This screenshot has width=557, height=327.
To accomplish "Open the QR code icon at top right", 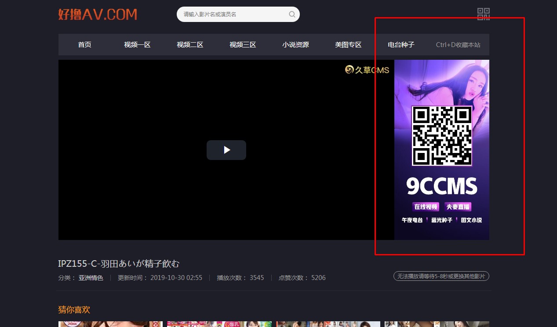I will point(484,14).
